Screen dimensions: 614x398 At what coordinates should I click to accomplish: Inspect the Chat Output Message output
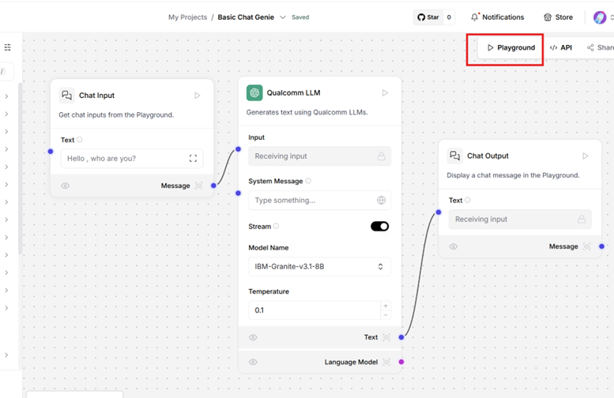tap(587, 246)
